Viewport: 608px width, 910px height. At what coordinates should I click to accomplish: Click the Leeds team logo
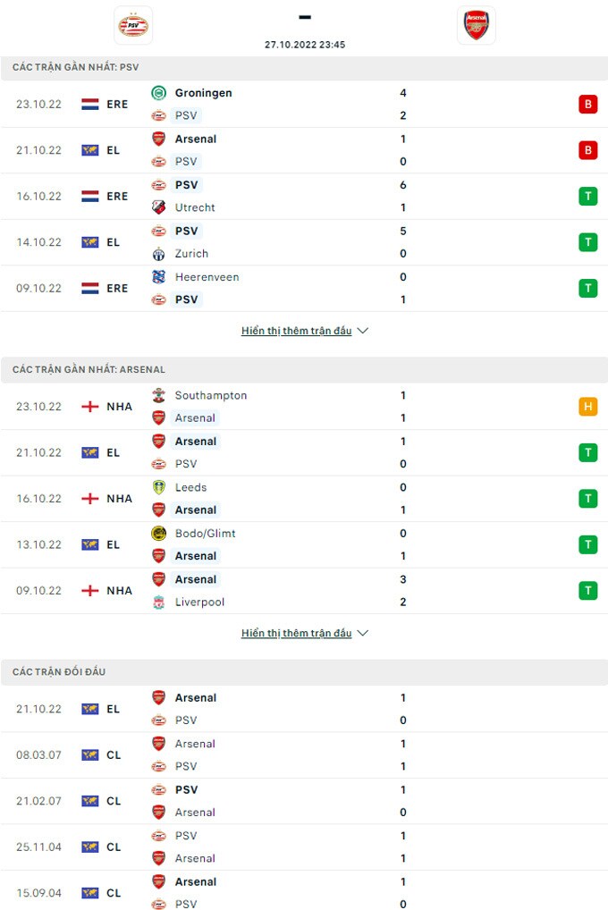pyautogui.click(x=159, y=487)
